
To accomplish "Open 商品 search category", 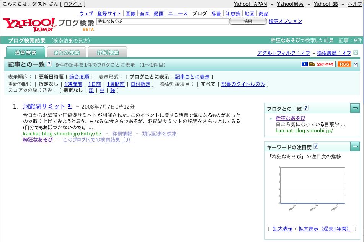I will [264, 13].
